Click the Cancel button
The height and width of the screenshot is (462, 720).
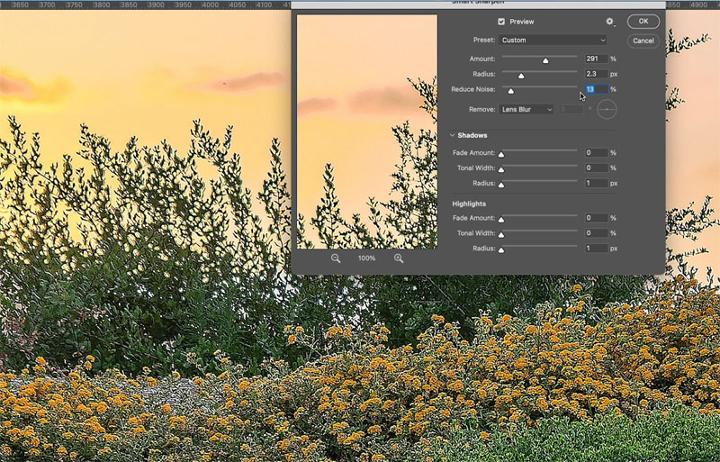(x=643, y=41)
